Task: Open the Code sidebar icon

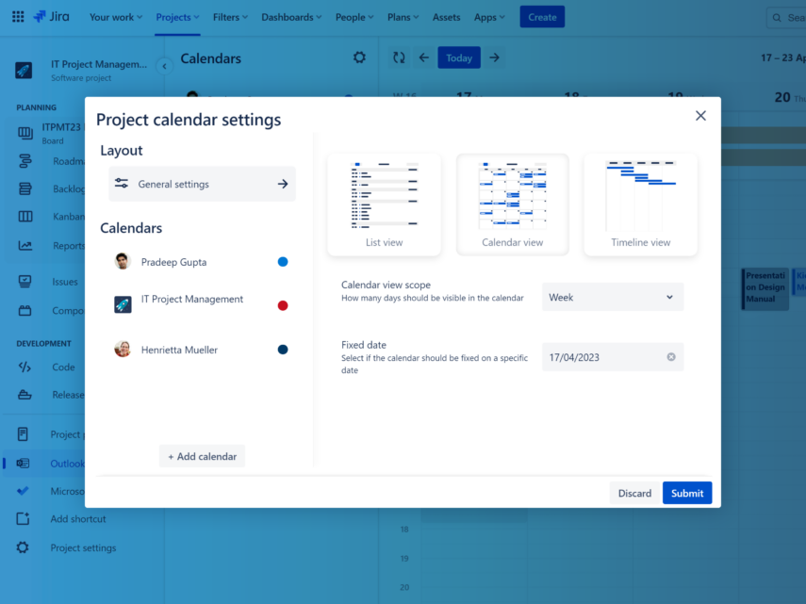Action: point(25,367)
